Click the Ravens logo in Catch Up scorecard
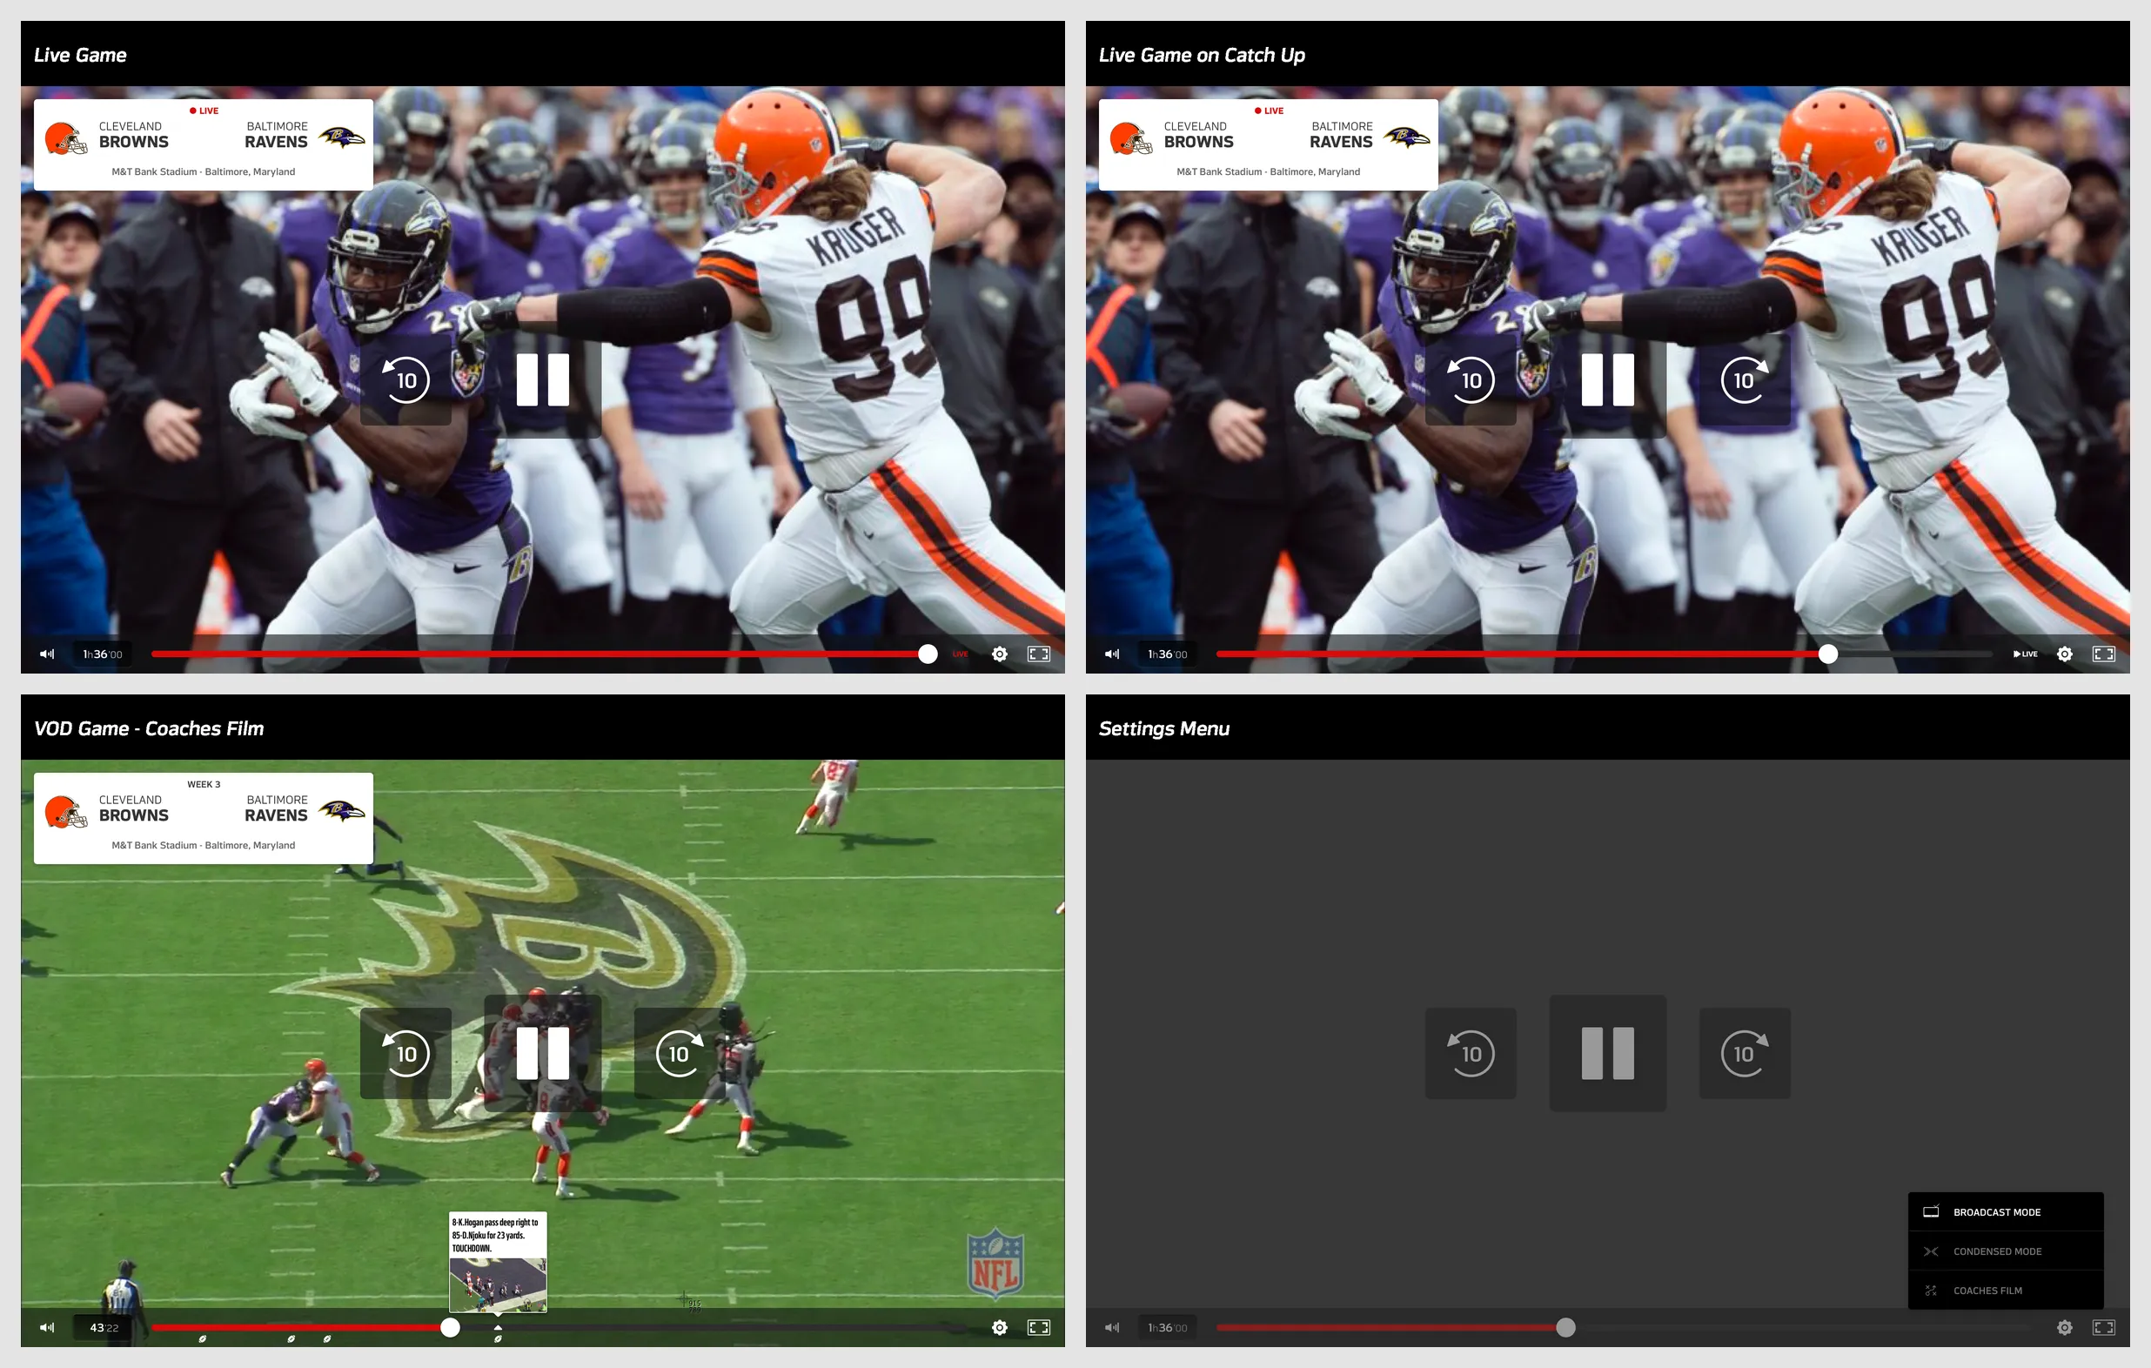The width and height of the screenshot is (2151, 1368). [x=1407, y=137]
